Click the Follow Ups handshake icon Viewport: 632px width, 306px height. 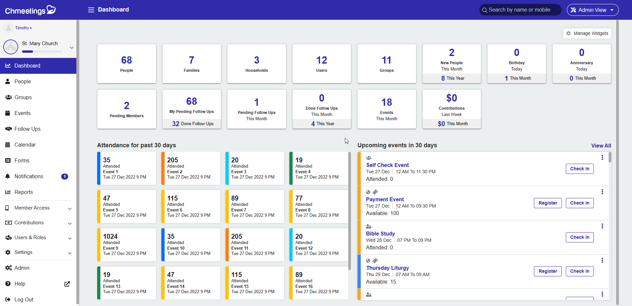point(8,129)
